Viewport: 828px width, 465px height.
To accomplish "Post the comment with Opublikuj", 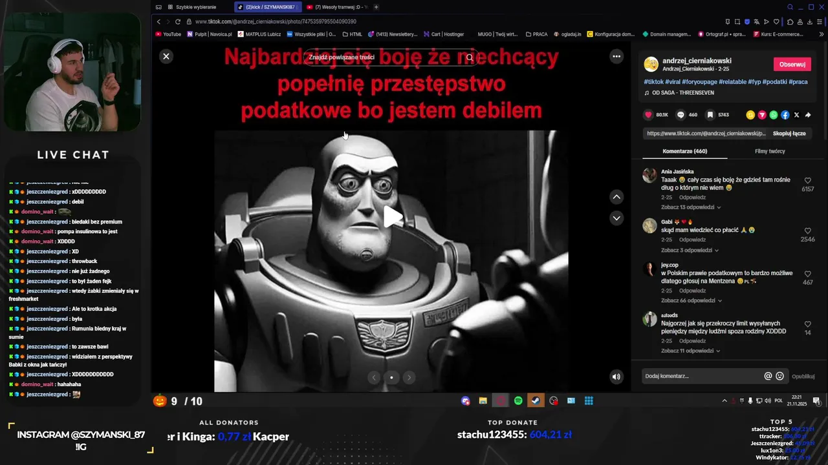I will tap(803, 376).
